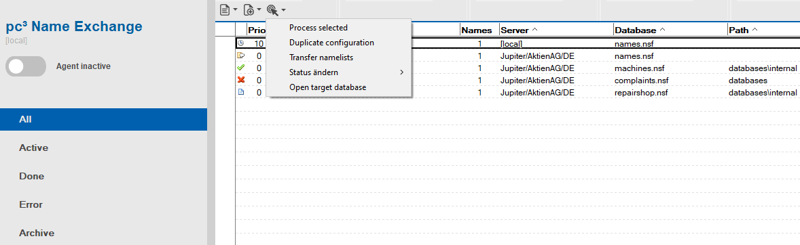The width and height of the screenshot is (800, 245).
Task: Click the clock status icon for [local] row
Action: click(x=241, y=43)
